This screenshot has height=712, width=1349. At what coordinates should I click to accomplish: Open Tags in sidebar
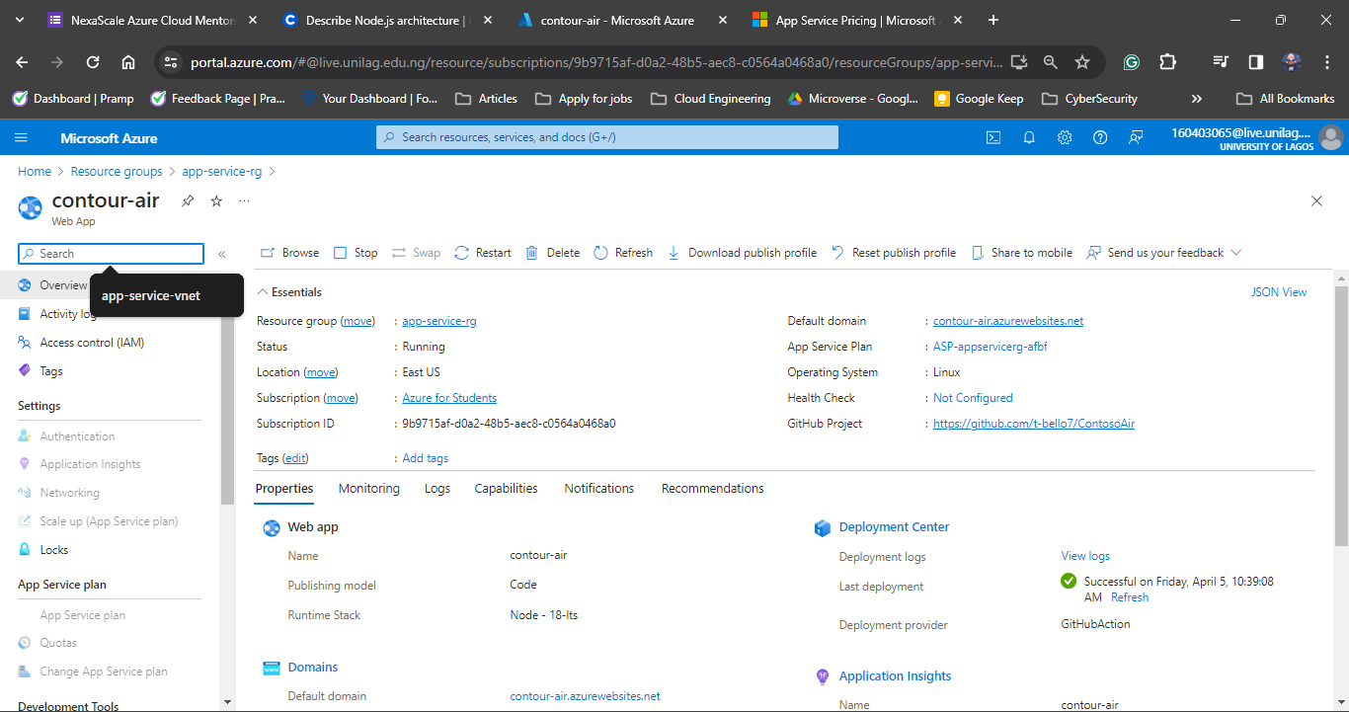click(x=40, y=371)
